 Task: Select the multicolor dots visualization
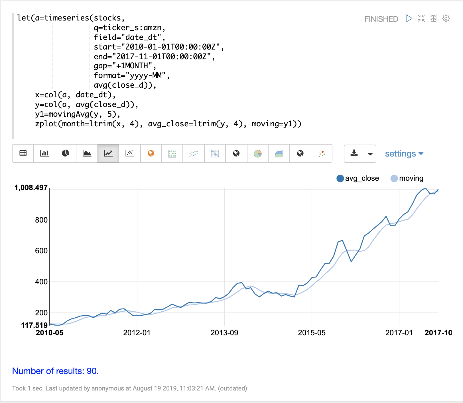(322, 153)
